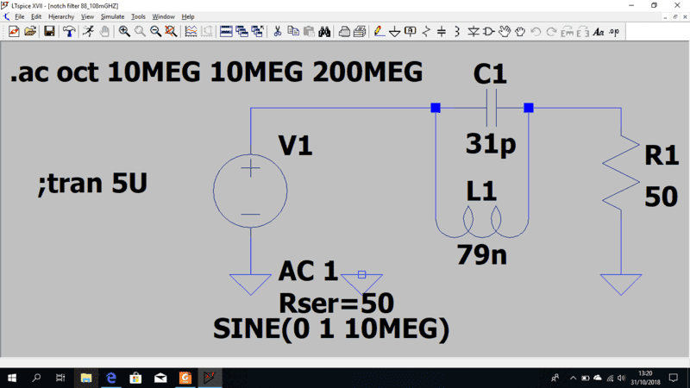The image size is (690, 388).
Task: Pick the diode component tool
Action: click(x=474, y=32)
